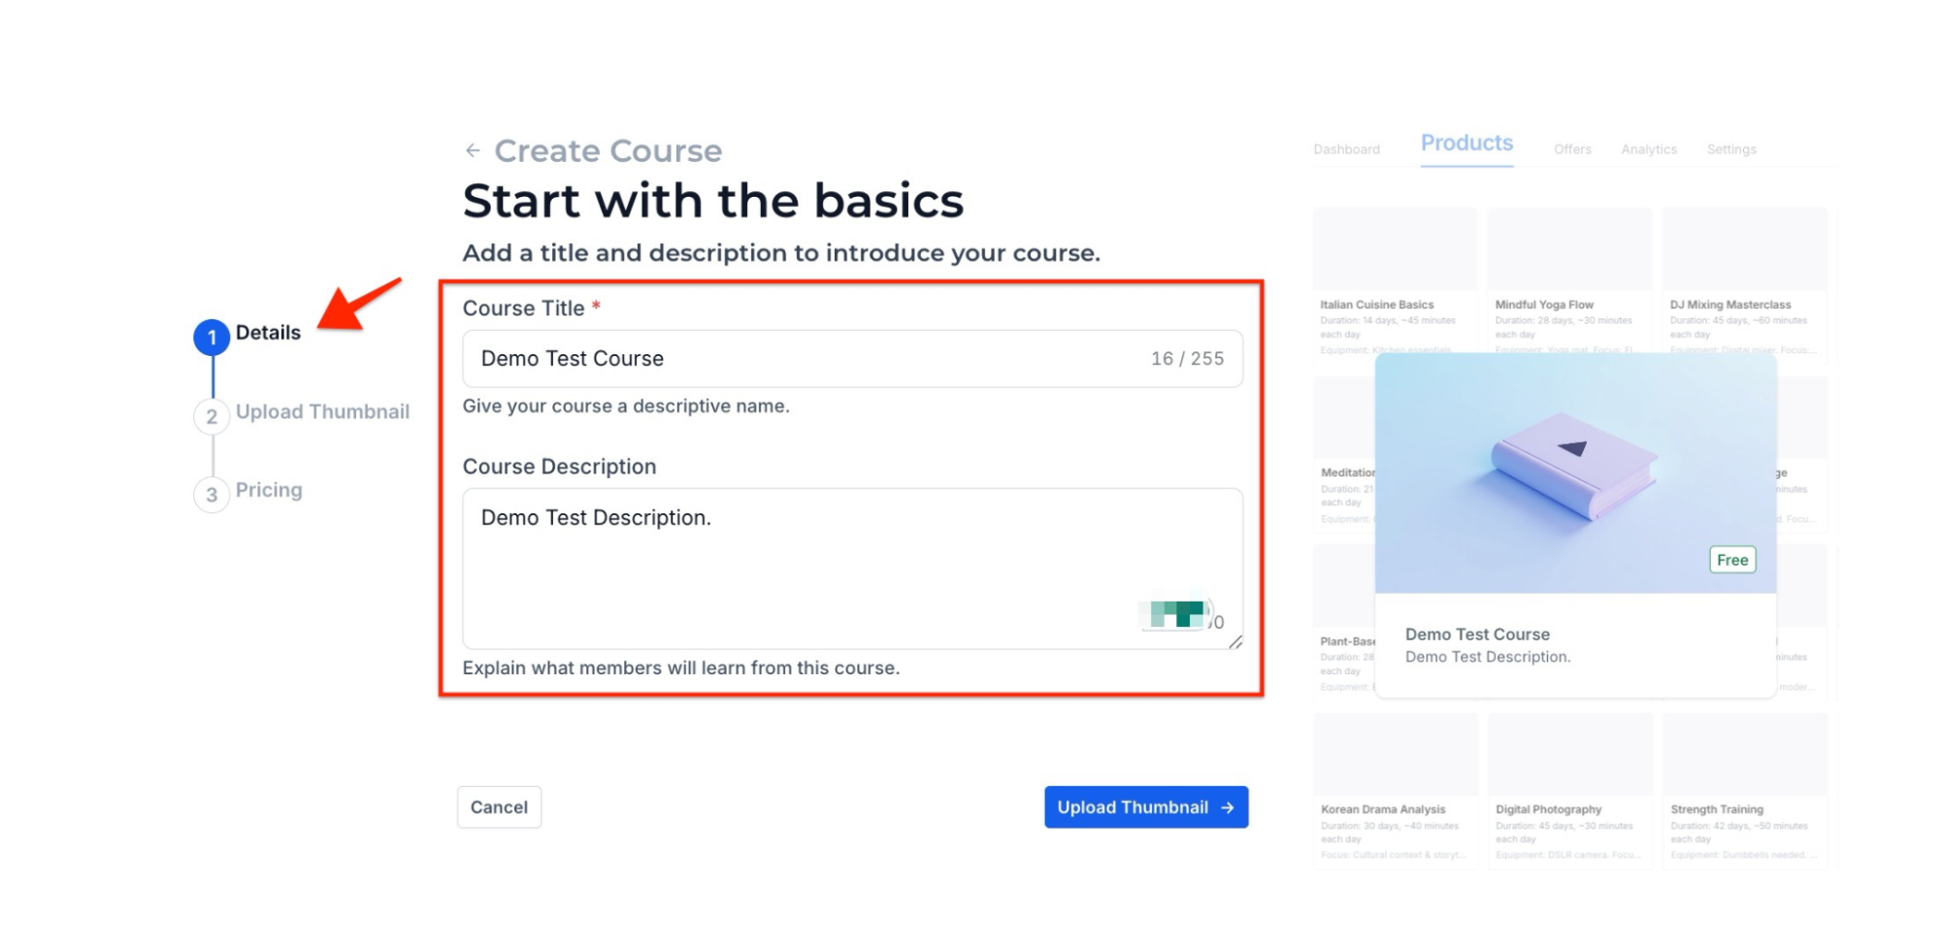
Task: Jump to step 3 Pricing circle
Action: tap(212, 495)
